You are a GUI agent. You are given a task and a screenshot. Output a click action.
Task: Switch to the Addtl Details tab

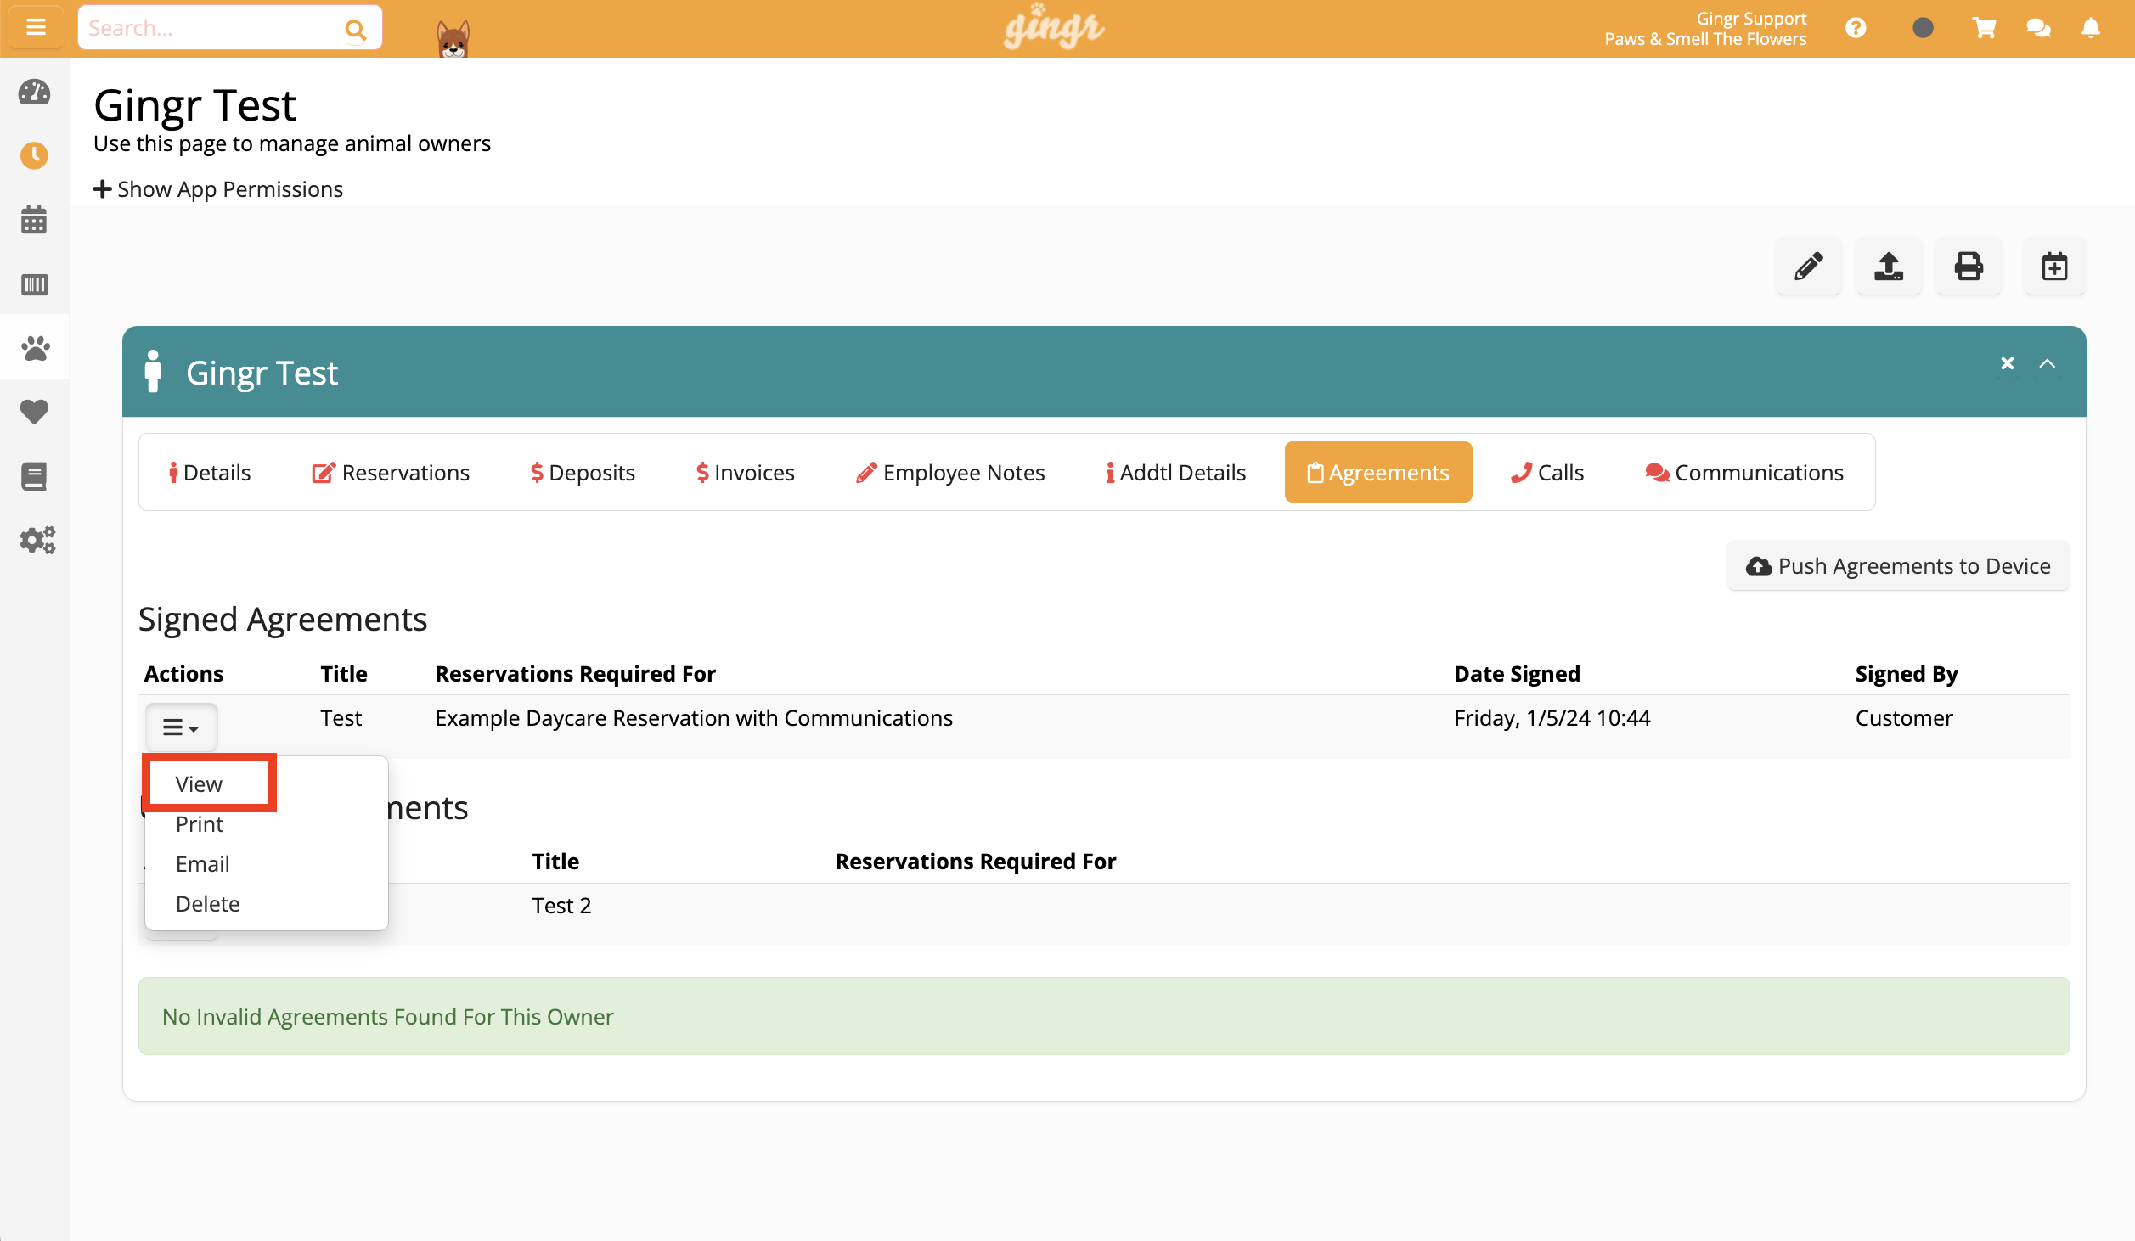pyautogui.click(x=1175, y=472)
